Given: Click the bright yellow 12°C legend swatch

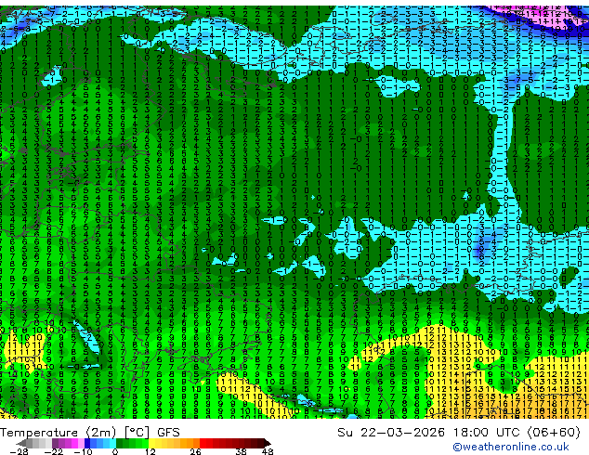Looking at the screenshot, I should coord(151,443).
